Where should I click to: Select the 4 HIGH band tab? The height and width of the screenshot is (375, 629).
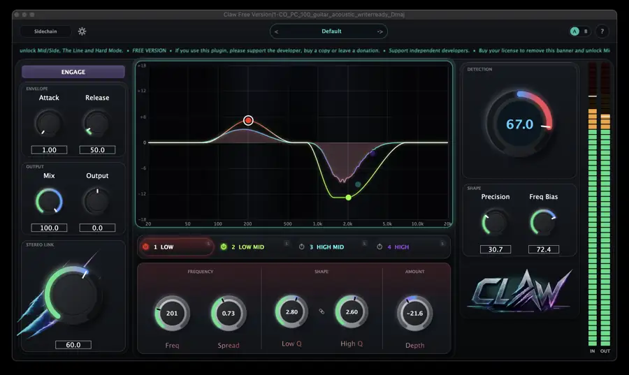[410, 247]
